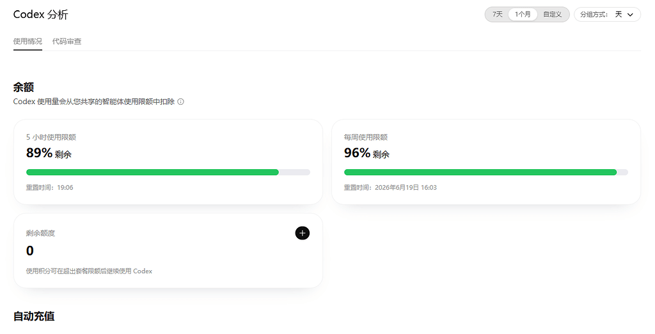Click the 天 value in the grouping dropdown
This screenshot has width=655, height=334.
(619, 15)
